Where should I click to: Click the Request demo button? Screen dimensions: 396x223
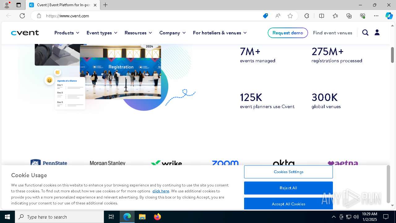[x=288, y=33]
